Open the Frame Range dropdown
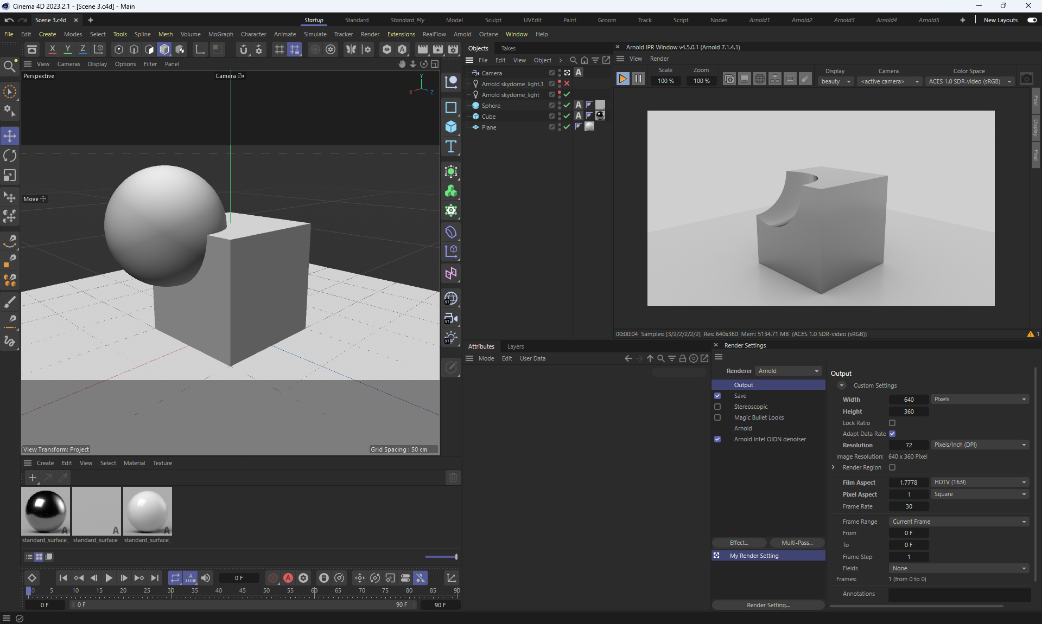The width and height of the screenshot is (1042, 624). click(959, 522)
